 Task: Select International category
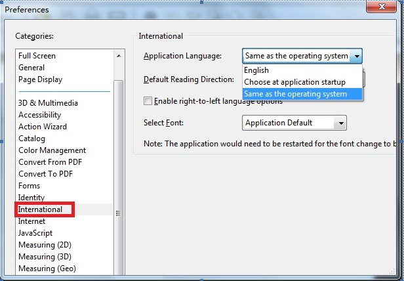40,209
